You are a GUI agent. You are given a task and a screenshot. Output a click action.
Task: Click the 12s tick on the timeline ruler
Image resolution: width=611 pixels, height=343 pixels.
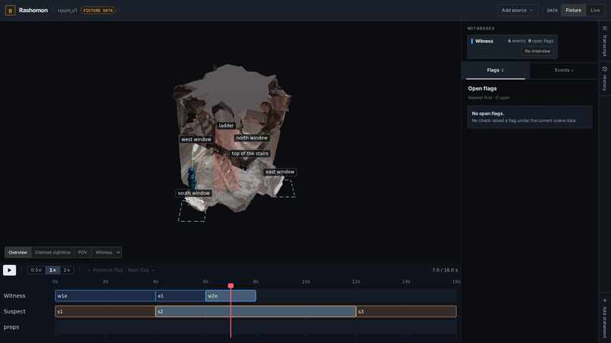[356, 282]
